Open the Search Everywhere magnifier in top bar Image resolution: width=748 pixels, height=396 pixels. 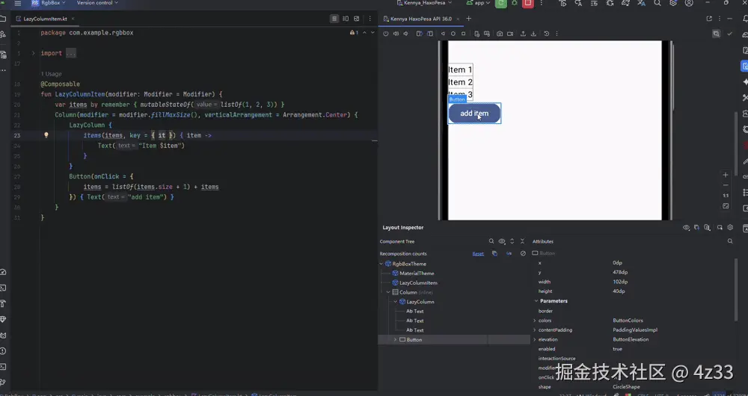(x=657, y=3)
